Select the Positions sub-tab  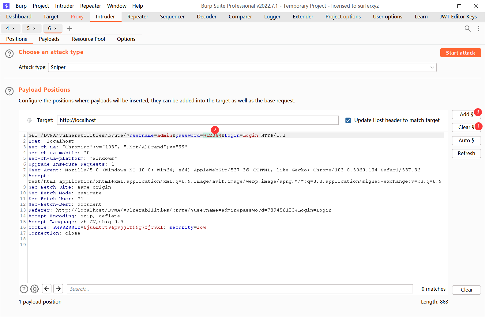17,39
